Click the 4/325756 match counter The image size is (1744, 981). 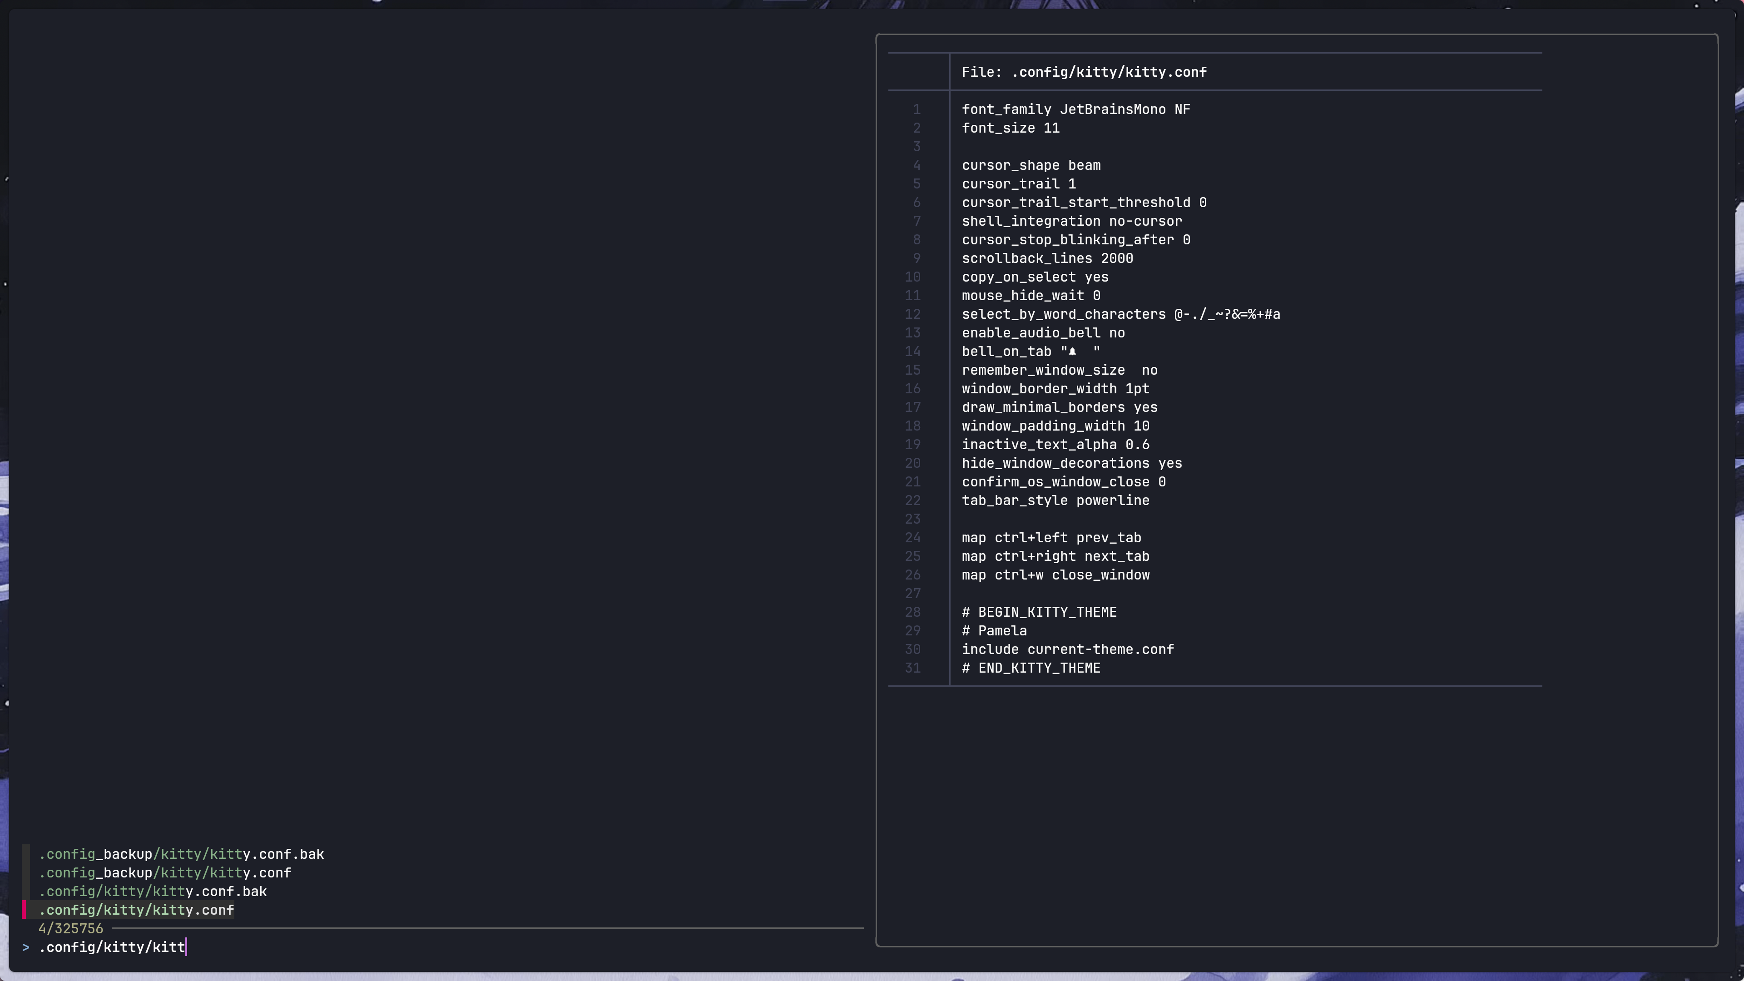[x=71, y=929]
